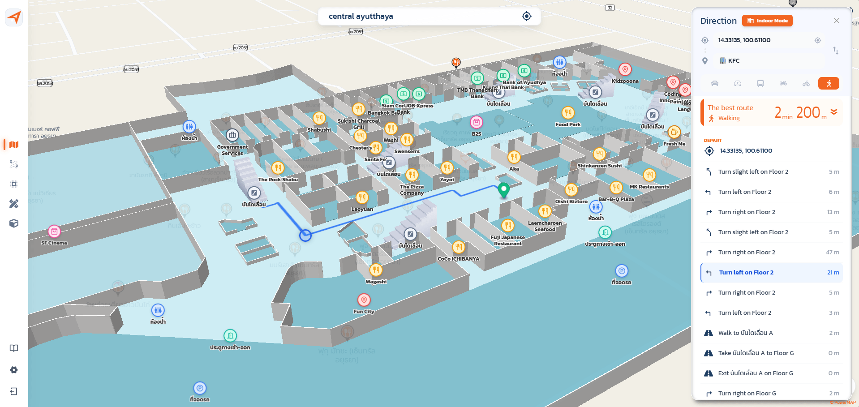
Task: Open the ruler and pencil drawing tools
Action: 14,204
